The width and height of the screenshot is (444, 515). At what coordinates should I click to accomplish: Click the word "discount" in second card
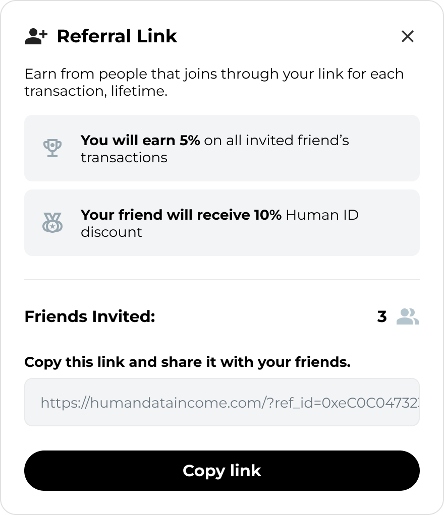coord(112,232)
